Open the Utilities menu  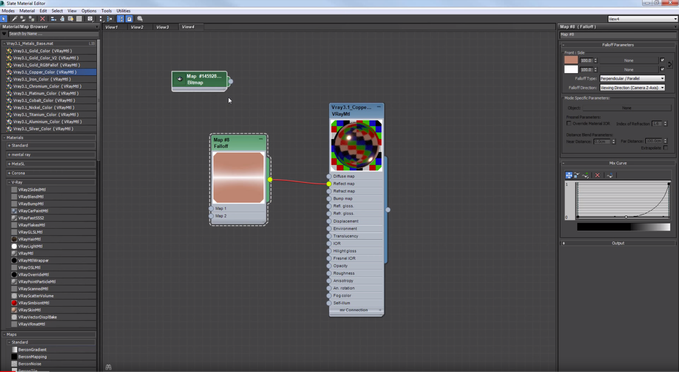pos(123,11)
